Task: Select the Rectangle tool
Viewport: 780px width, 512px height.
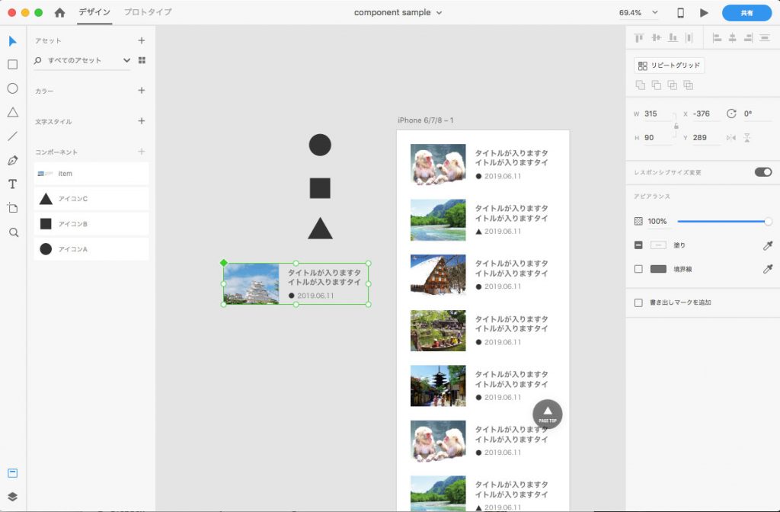Action: 12,65
